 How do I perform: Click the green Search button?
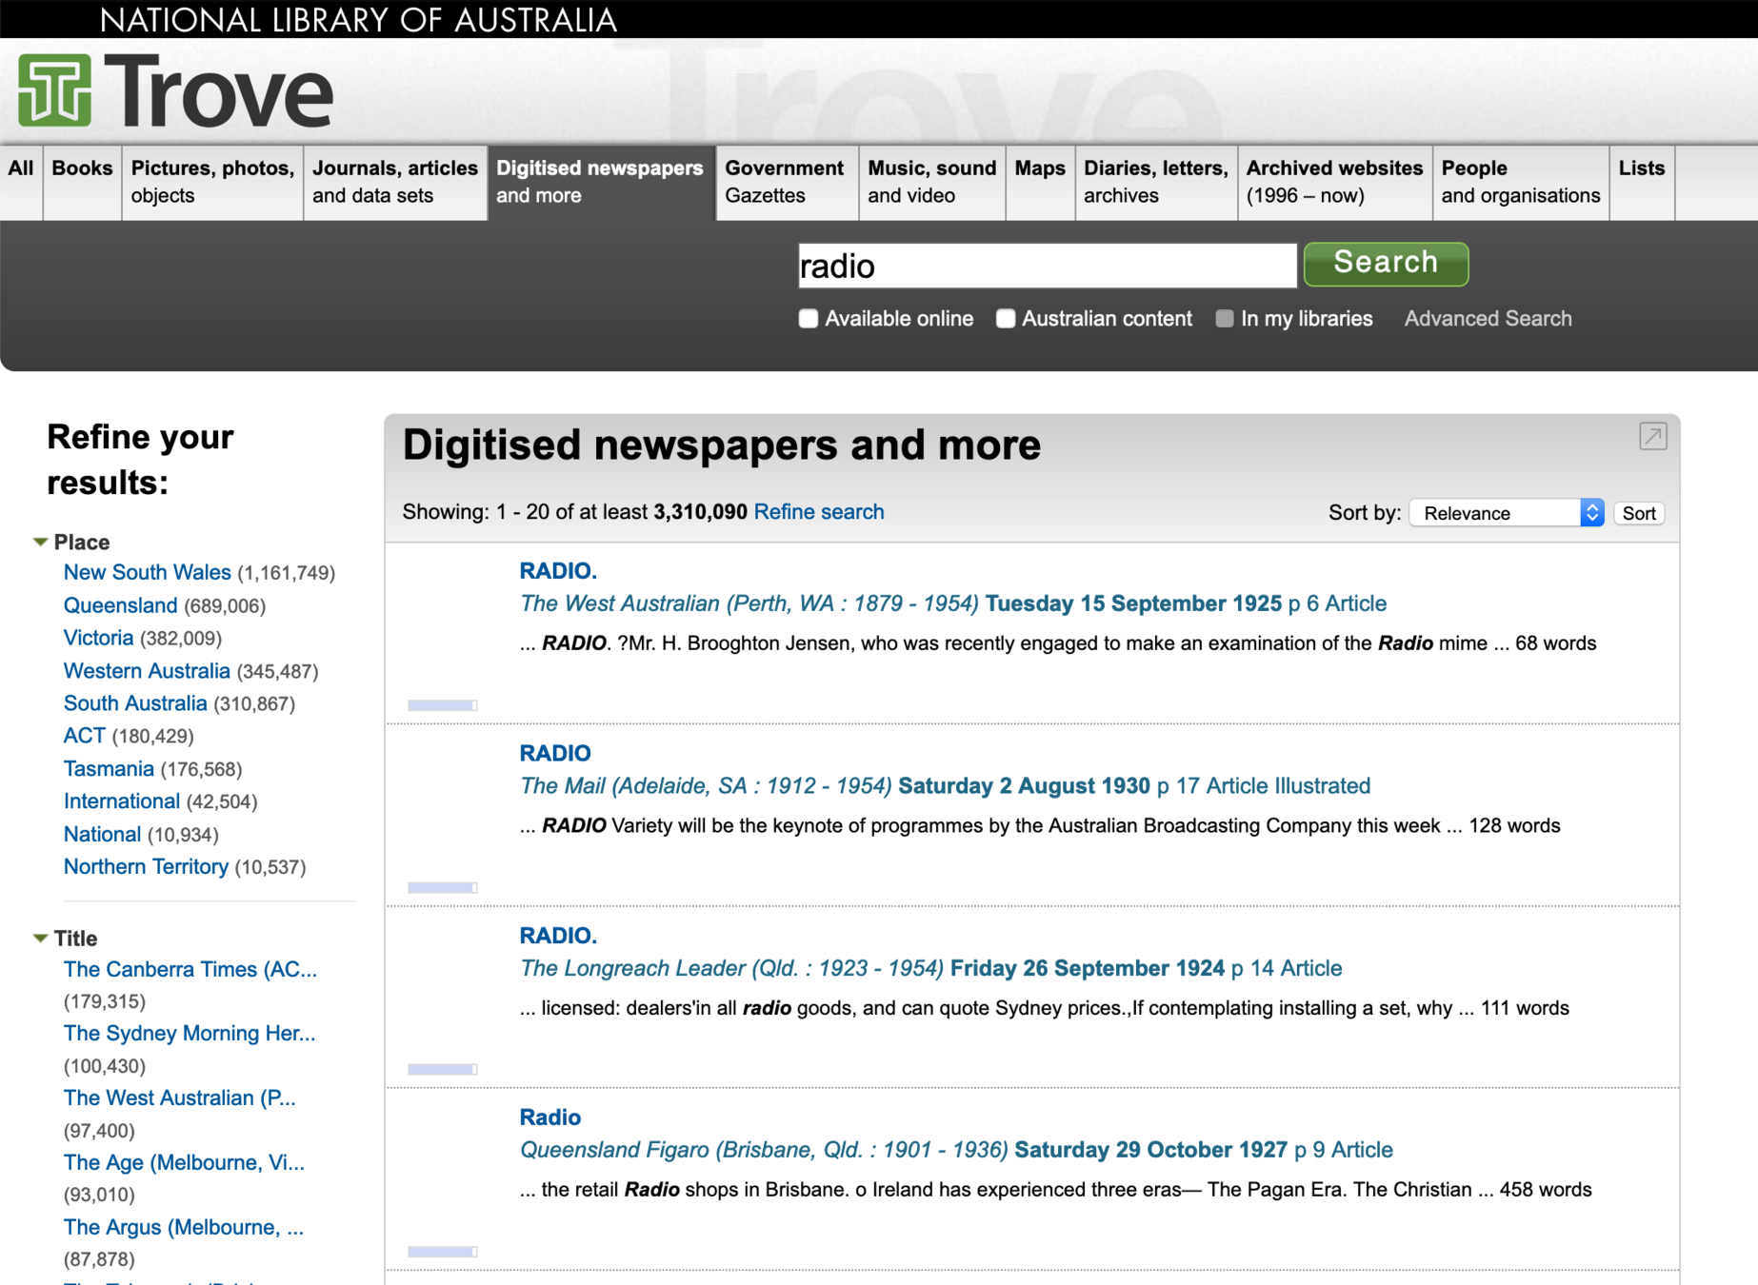tap(1386, 264)
